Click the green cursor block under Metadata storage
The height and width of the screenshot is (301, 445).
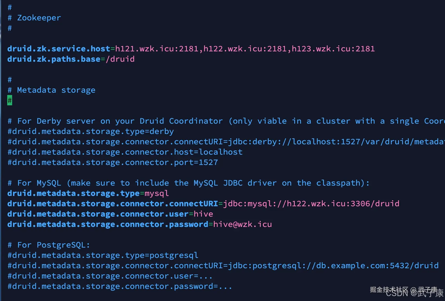pos(10,100)
